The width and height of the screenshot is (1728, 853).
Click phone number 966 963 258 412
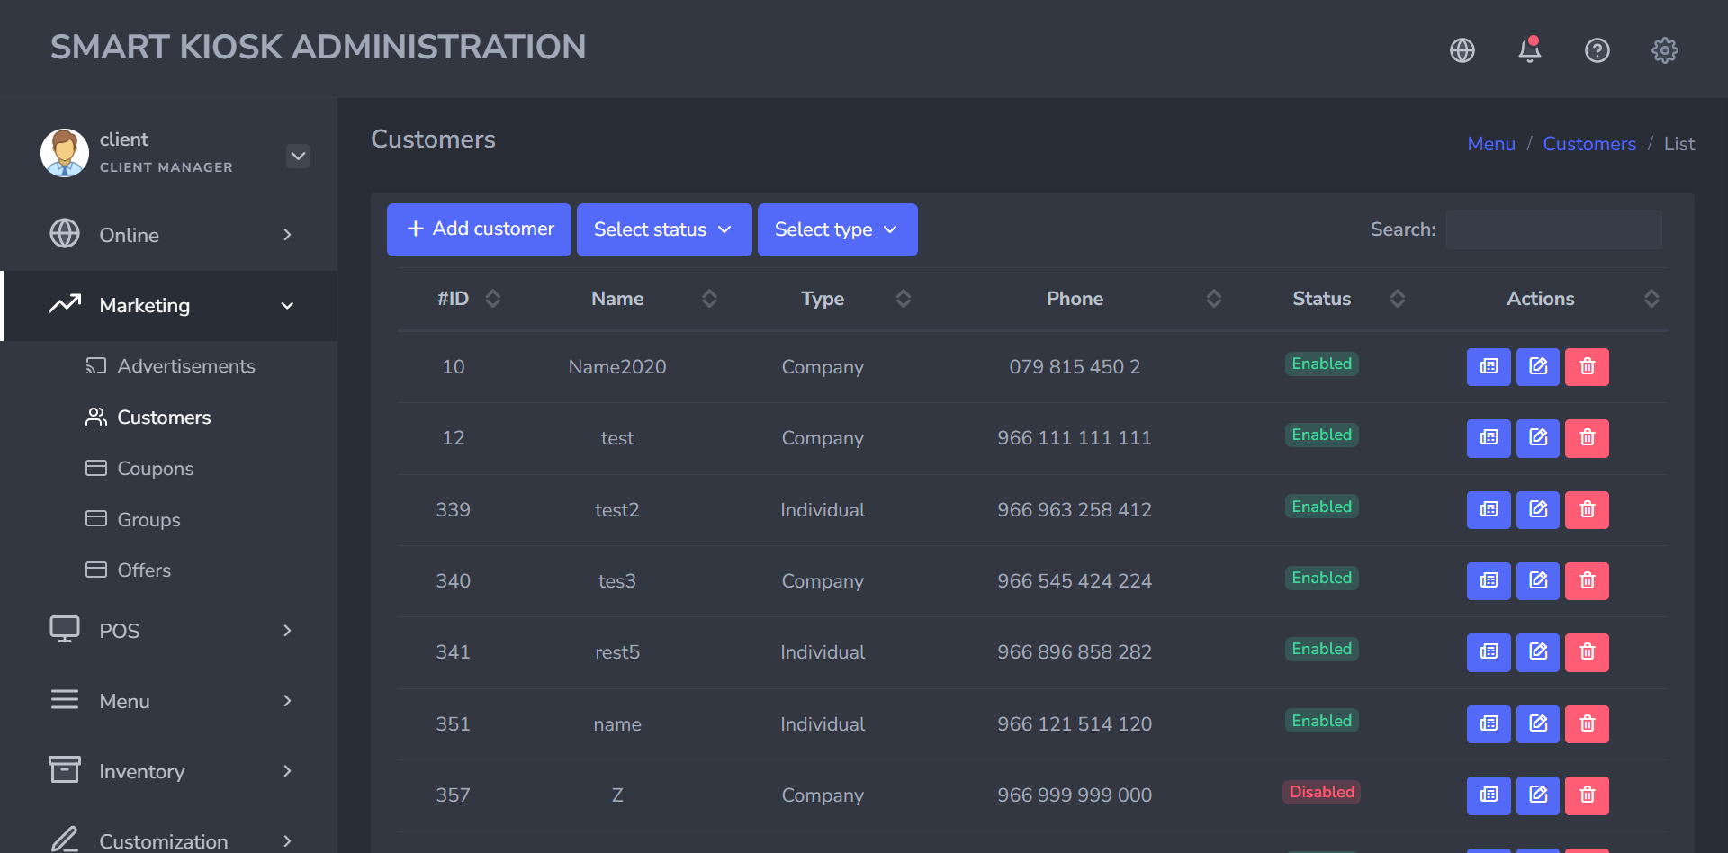pos(1075,510)
